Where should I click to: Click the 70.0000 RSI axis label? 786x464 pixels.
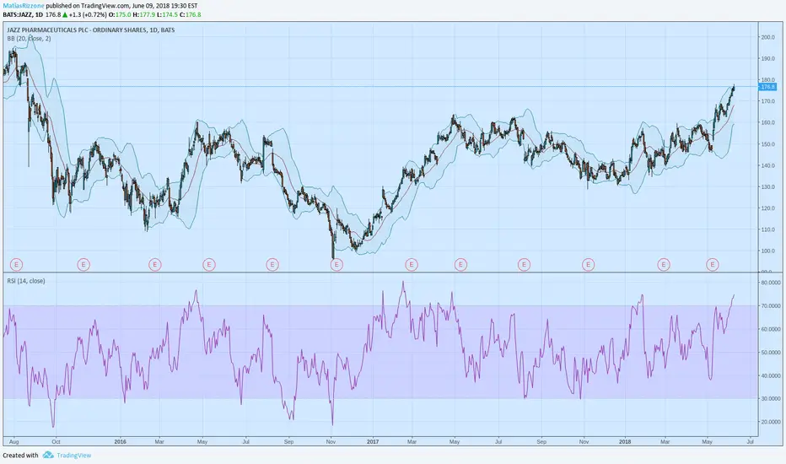click(x=771, y=306)
